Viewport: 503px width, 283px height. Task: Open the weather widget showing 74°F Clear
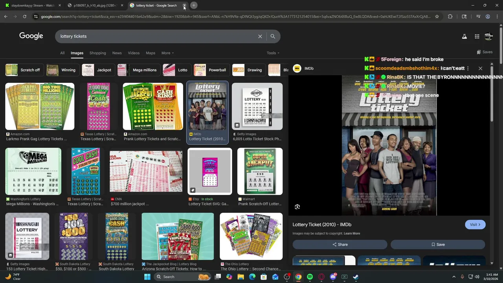[x=12, y=277]
